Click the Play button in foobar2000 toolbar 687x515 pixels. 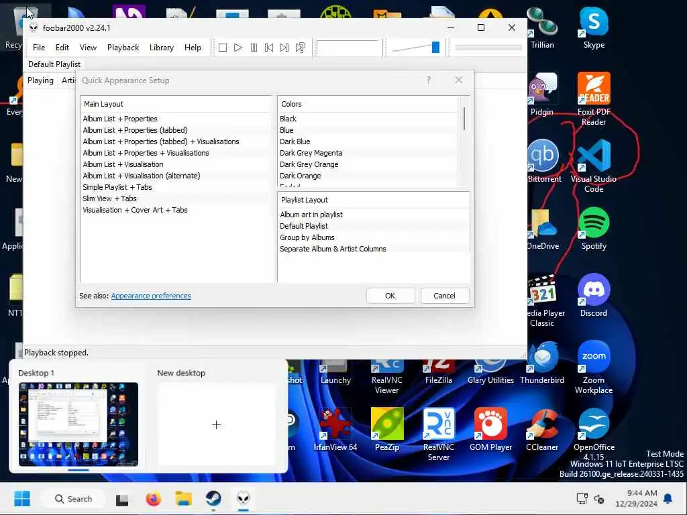(238, 48)
